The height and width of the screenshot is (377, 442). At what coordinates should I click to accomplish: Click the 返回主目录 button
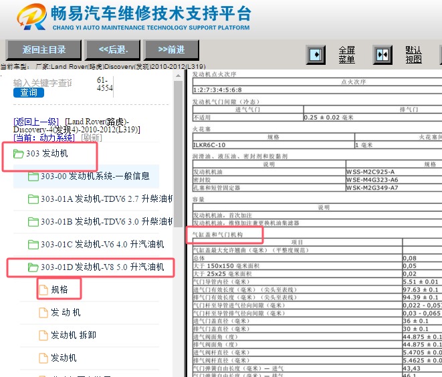(x=43, y=50)
